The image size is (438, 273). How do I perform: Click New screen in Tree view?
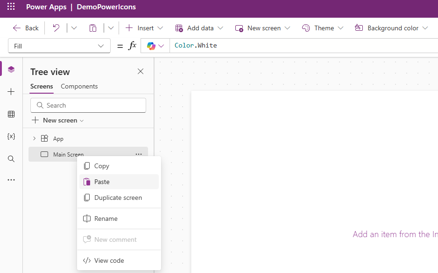58,120
